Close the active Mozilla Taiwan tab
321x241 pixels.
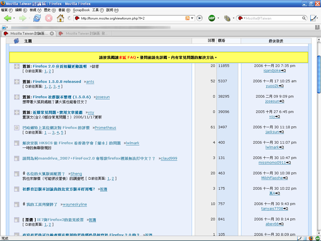tap(52, 33)
